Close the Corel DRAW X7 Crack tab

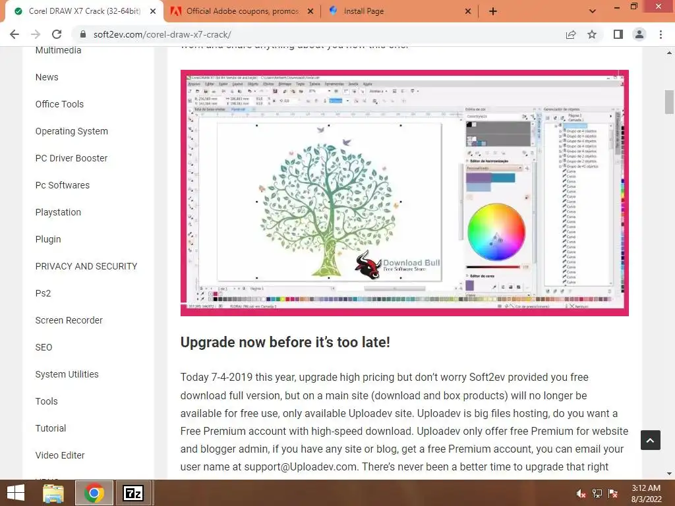tap(153, 12)
